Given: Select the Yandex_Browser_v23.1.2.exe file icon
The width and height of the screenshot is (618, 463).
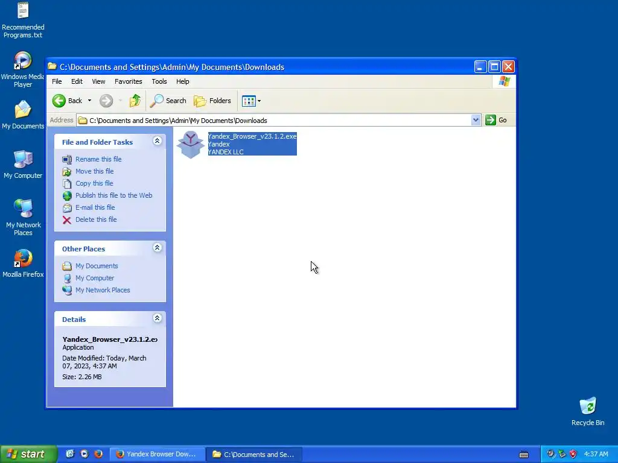Looking at the screenshot, I should [190, 145].
